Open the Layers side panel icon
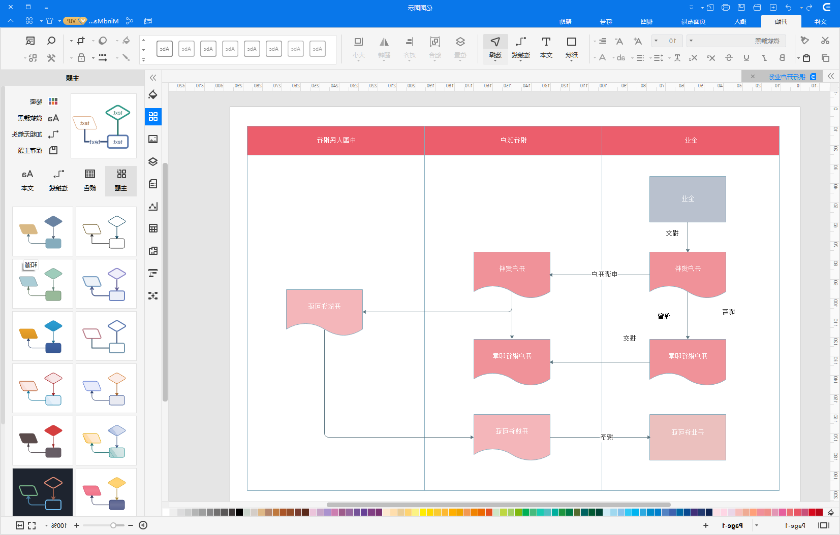This screenshot has height=535, width=840. click(x=153, y=161)
